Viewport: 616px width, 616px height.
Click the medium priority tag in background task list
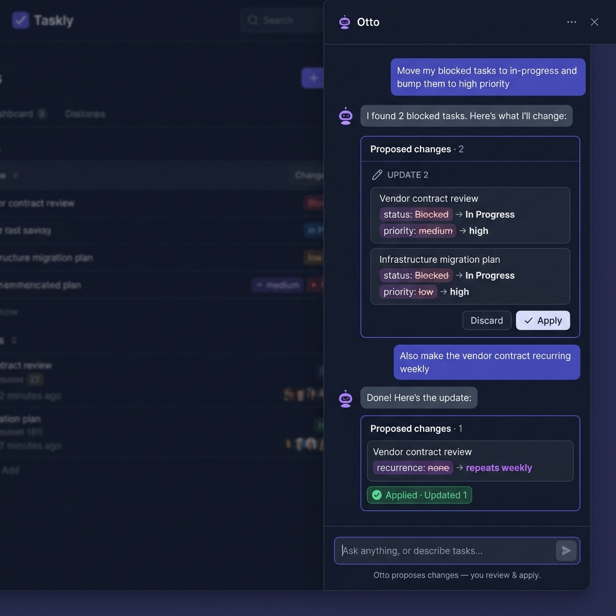click(277, 285)
